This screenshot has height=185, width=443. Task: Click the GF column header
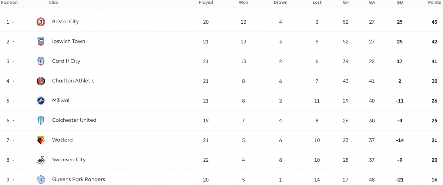point(345,3)
